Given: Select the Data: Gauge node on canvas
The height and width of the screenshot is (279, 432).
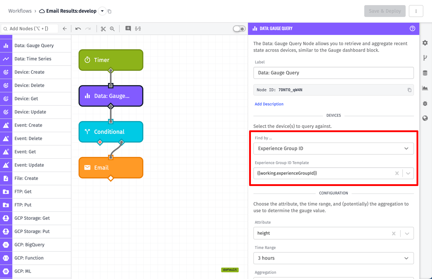Looking at the screenshot, I should click(x=111, y=96).
